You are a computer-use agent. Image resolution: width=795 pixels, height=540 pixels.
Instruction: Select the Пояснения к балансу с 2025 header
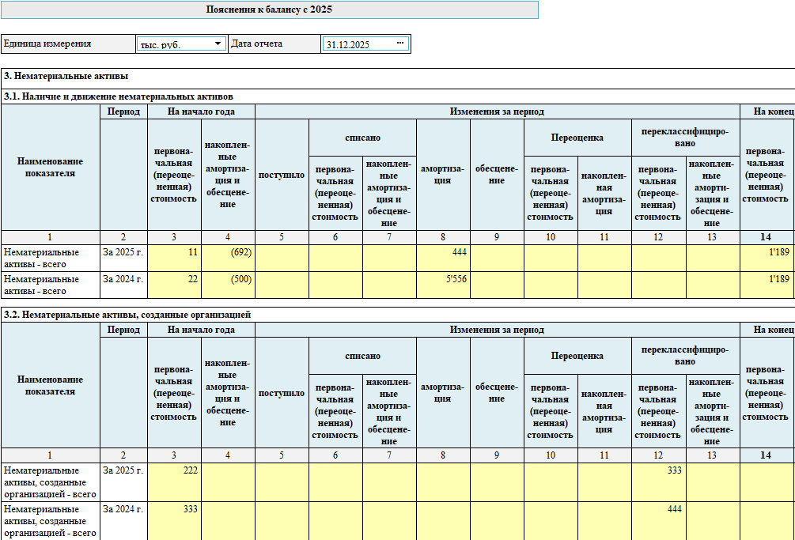tap(269, 9)
